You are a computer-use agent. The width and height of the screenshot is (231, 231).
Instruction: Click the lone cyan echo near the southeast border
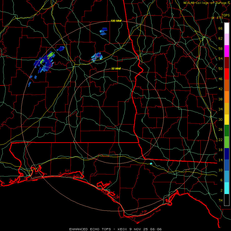coord(151,163)
